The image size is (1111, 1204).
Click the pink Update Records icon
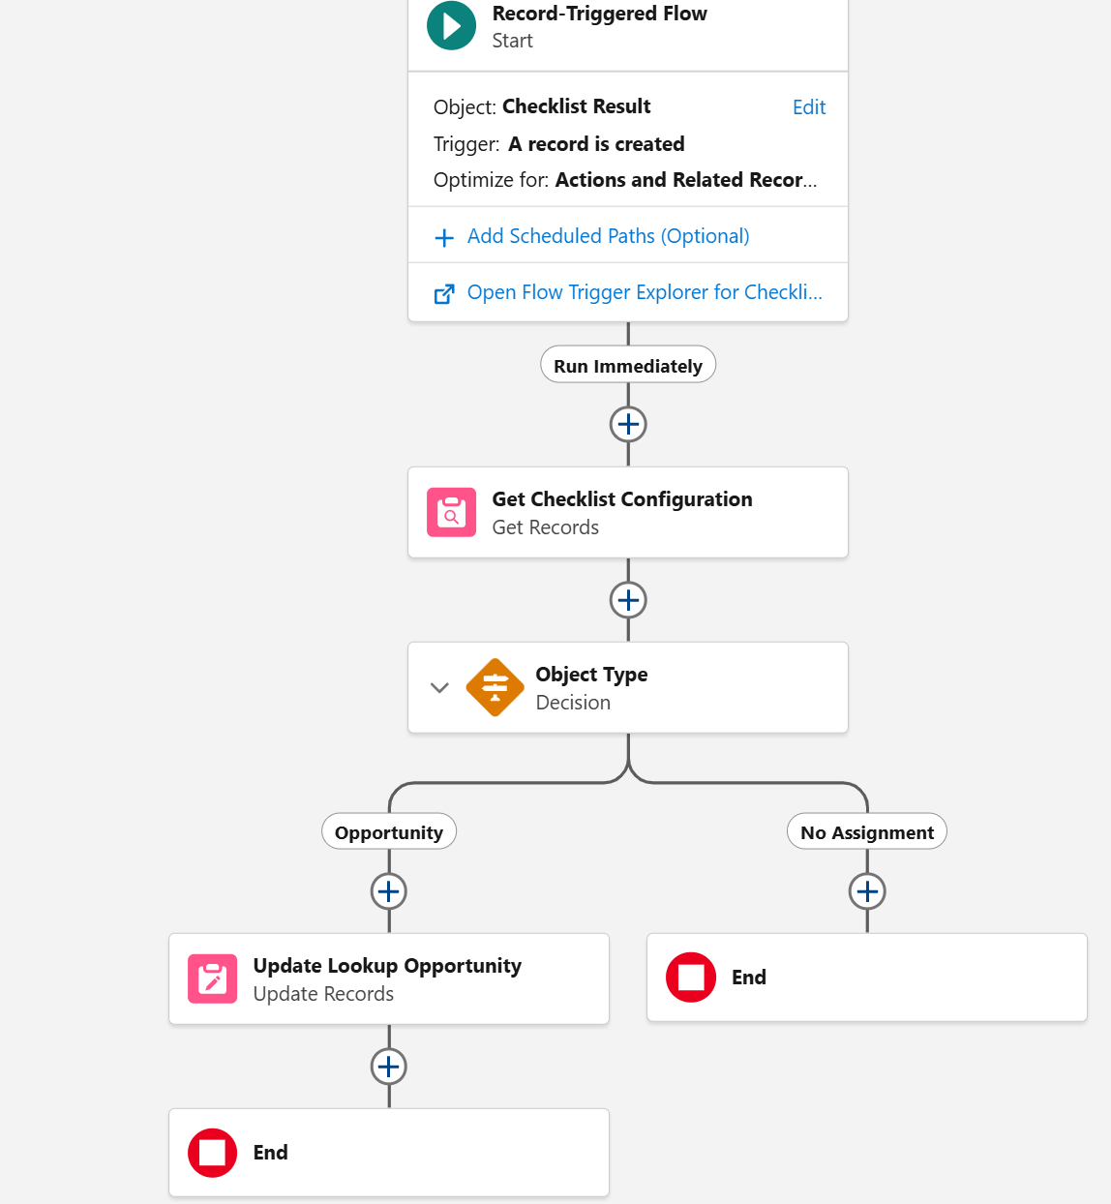(x=212, y=978)
